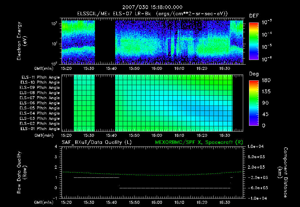Click the DEF colorbar label
Image resolution: width=300 pixels, height=207 pixels.
tap(254, 16)
